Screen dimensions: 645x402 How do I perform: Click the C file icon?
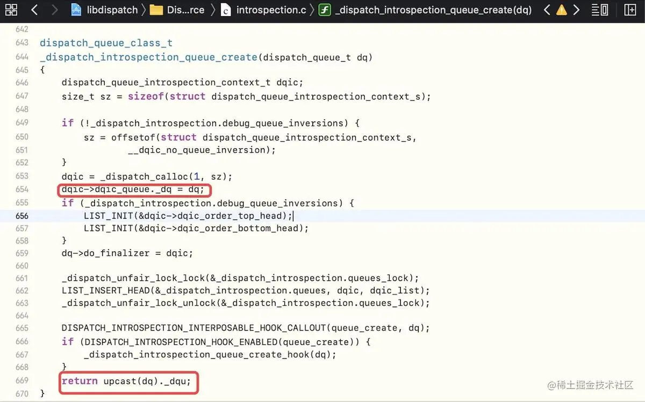coord(226,10)
